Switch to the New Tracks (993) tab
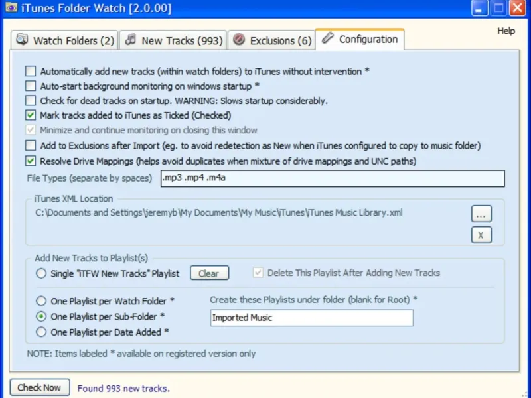 coord(173,40)
